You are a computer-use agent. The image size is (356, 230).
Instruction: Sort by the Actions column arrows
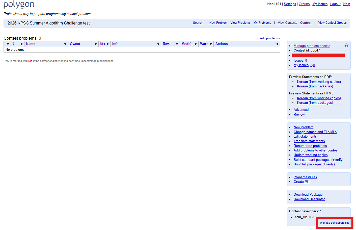pyautogui.click(x=277, y=44)
